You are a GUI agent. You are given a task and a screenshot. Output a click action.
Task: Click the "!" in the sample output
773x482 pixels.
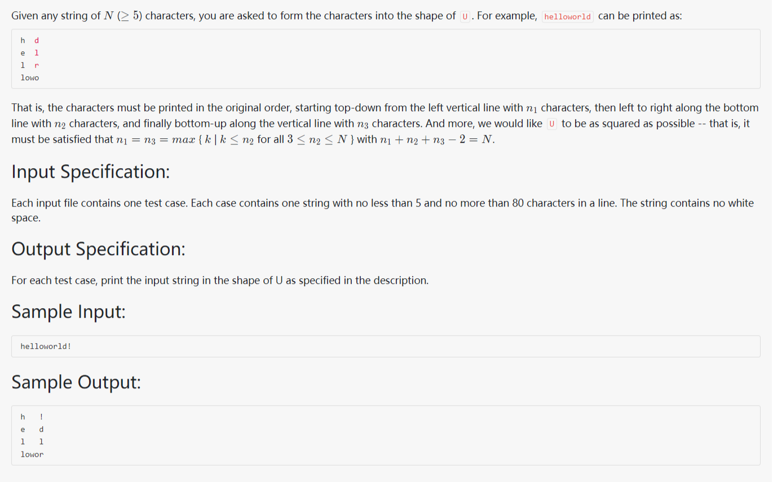click(41, 417)
